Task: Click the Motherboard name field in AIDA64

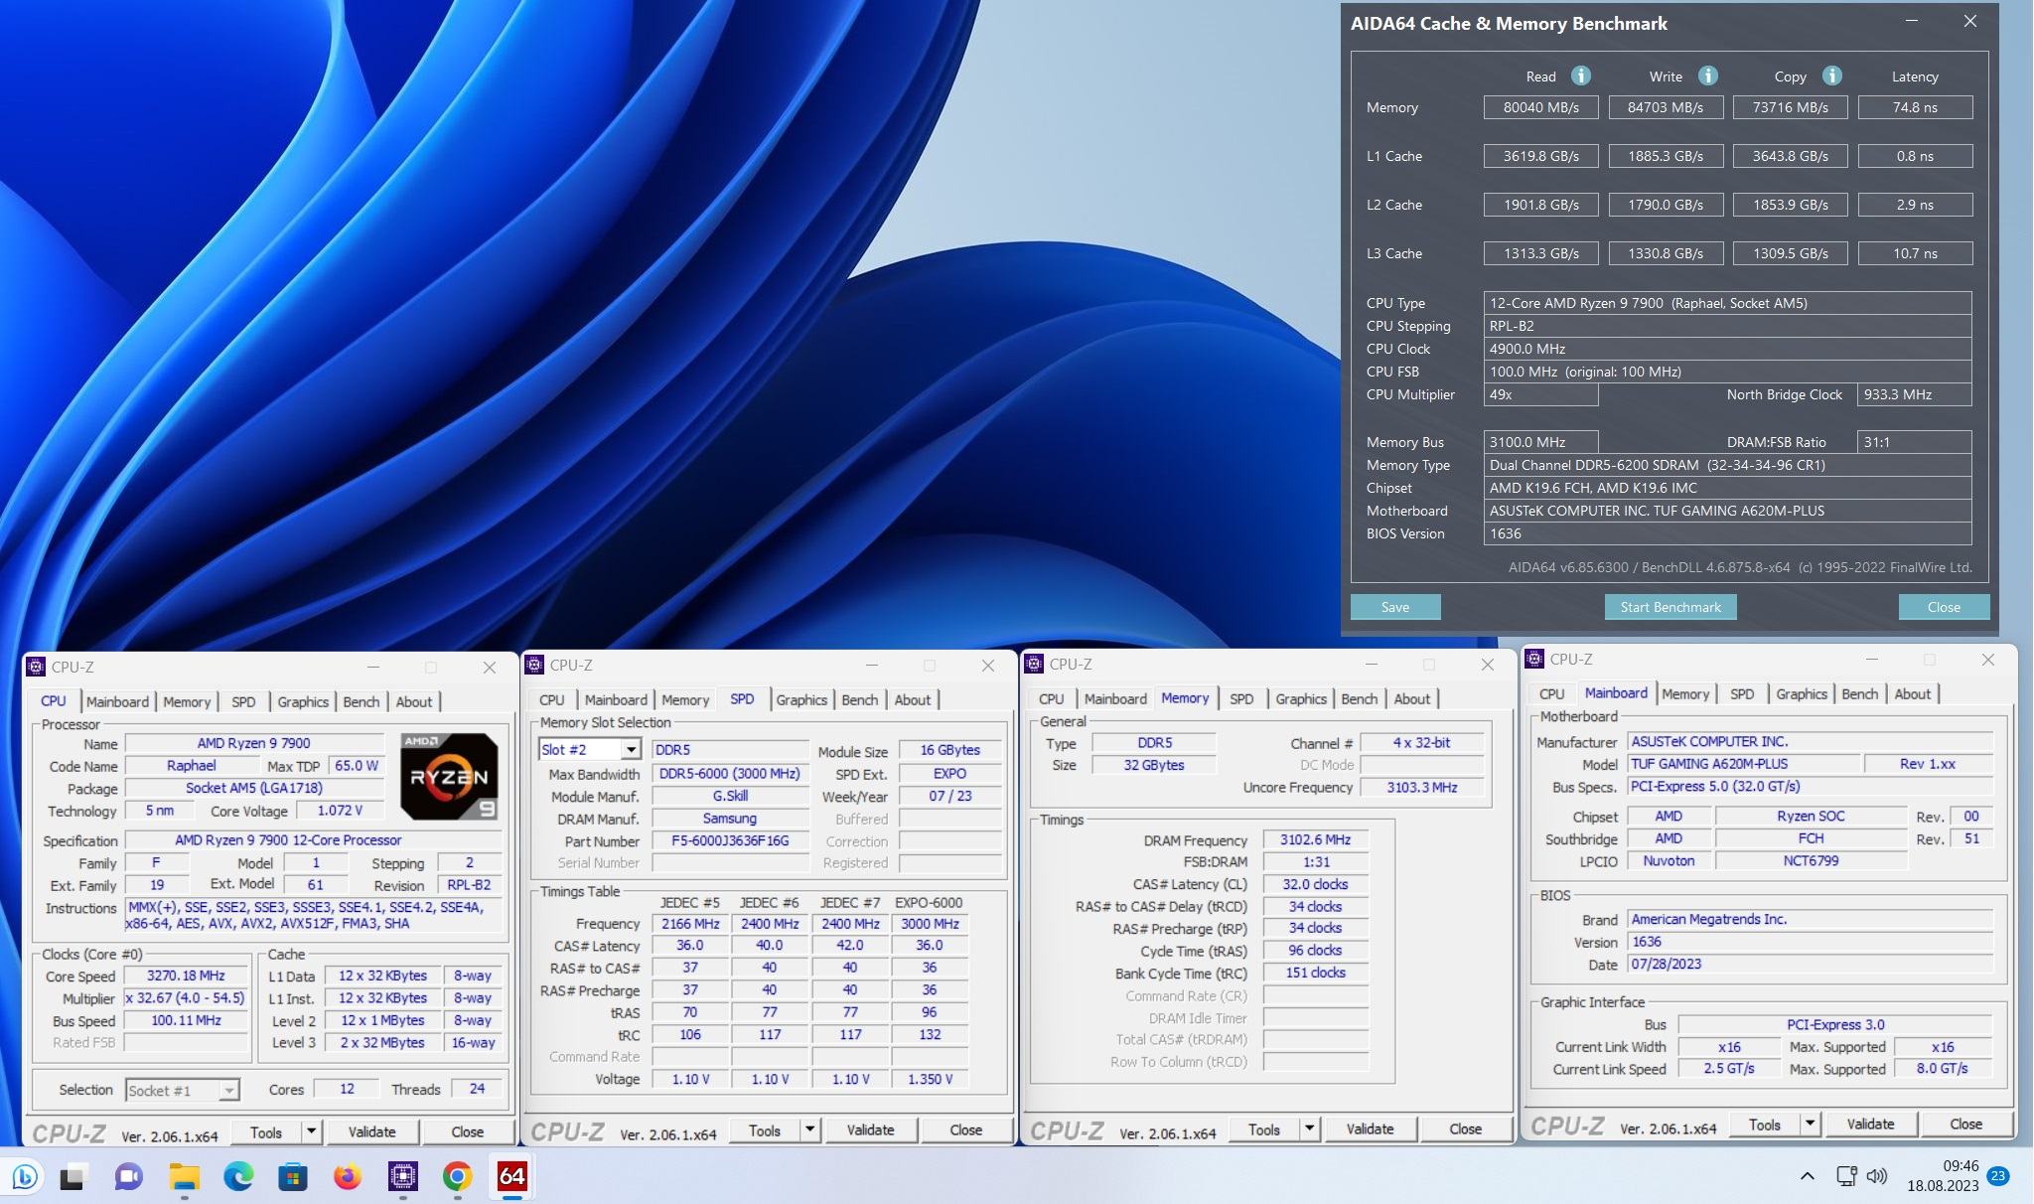Action: (1727, 511)
